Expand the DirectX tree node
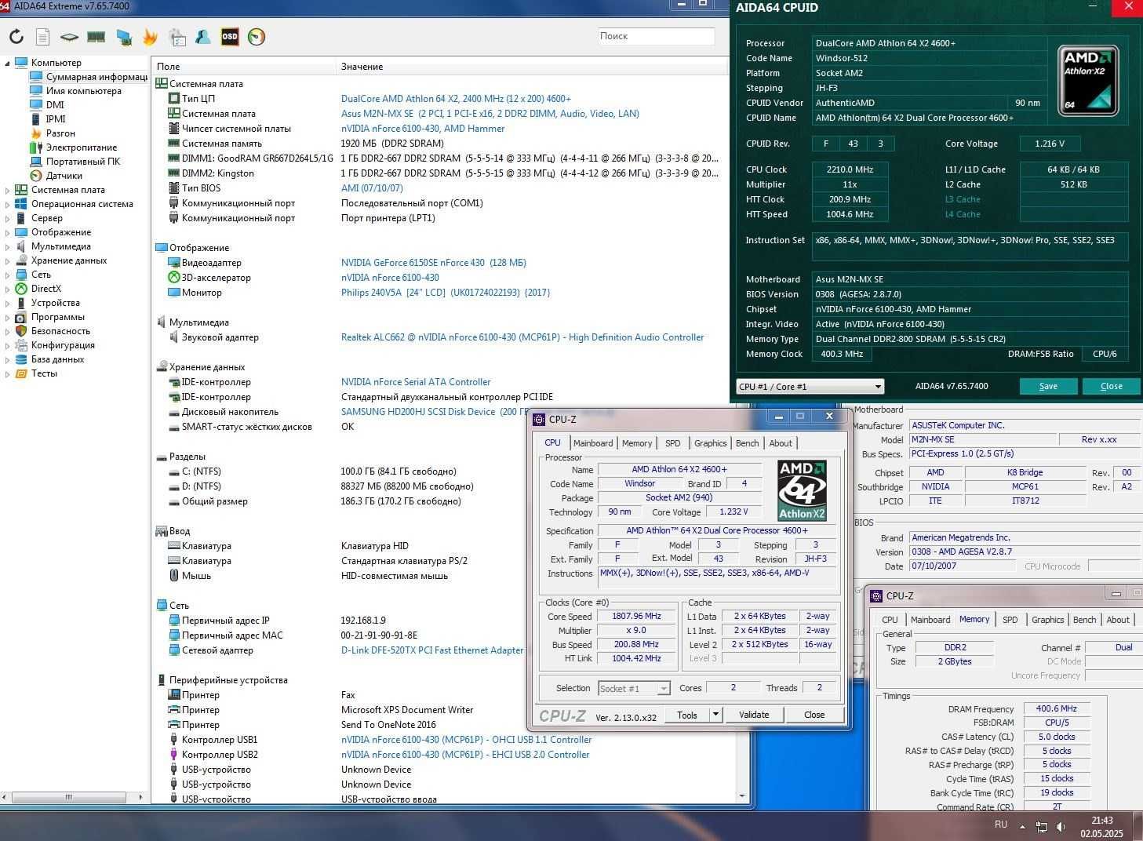1143x841 pixels. pos(8,289)
